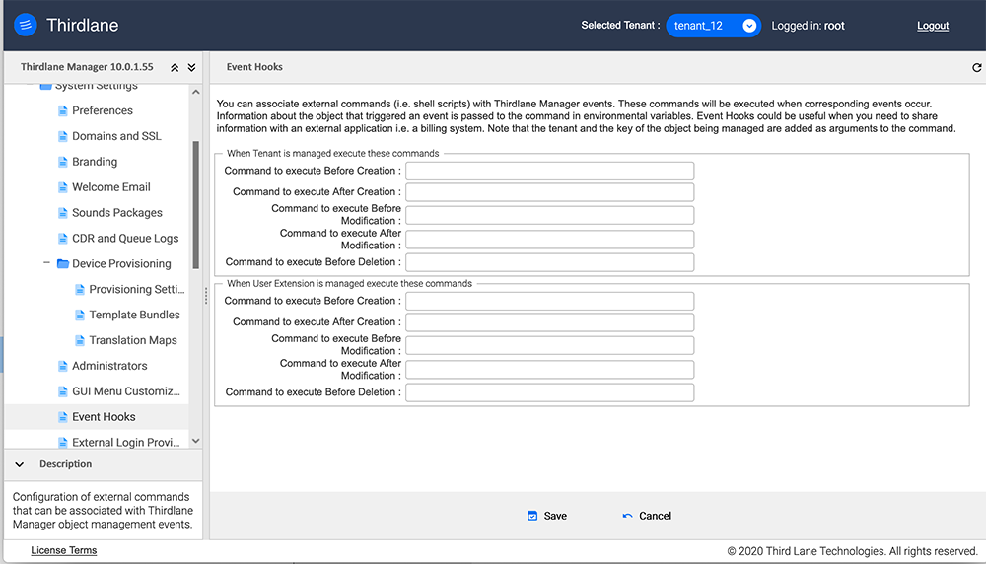The image size is (986, 564).
Task: Click the Sounds Packages page icon
Action: [62, 213]
